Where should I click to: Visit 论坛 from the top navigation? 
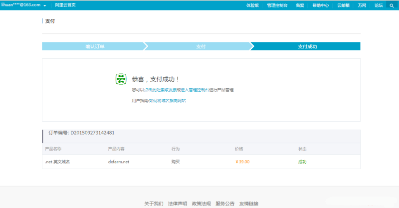point(379,5)
